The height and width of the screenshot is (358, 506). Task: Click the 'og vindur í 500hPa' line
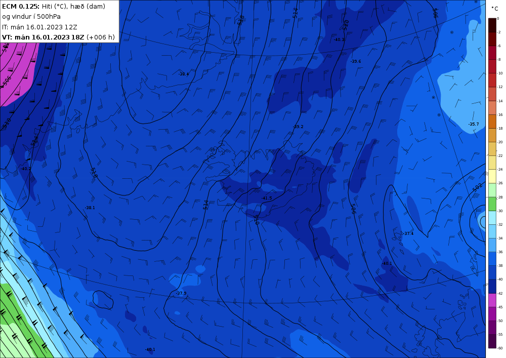coord(31,17)
